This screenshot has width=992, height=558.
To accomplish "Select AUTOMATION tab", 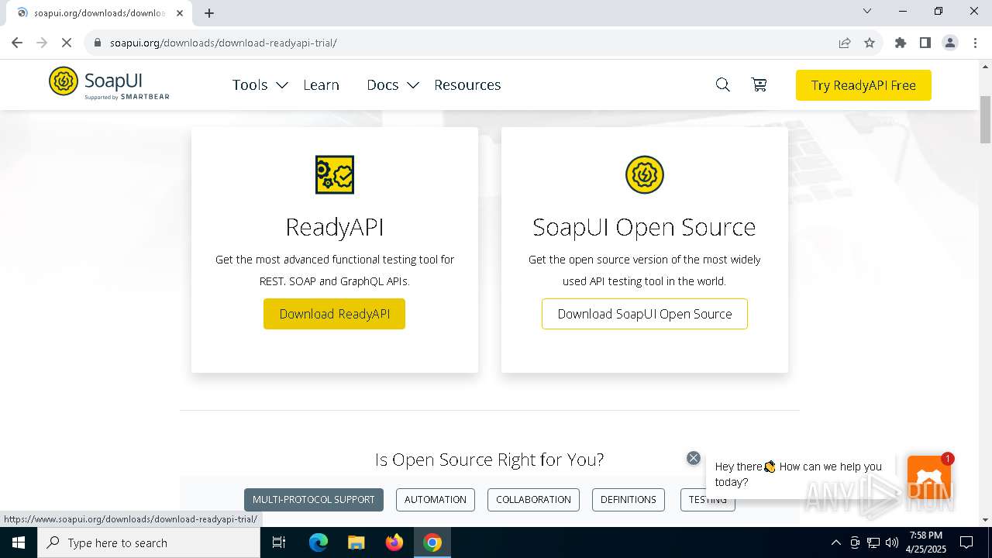I will (x=436, y=500).
